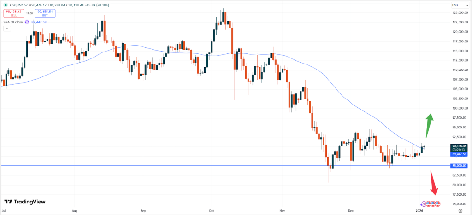The height and width of the screenshot is (215, 472).
Task: Open time axis settings gear icon
Action: pos(460,210)
